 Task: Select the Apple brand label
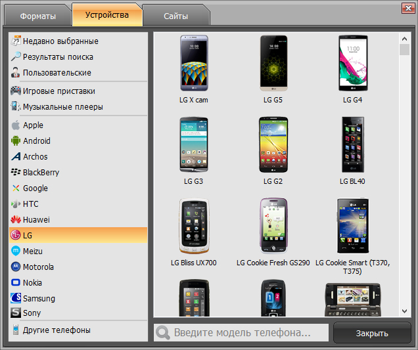pos(33,125)
